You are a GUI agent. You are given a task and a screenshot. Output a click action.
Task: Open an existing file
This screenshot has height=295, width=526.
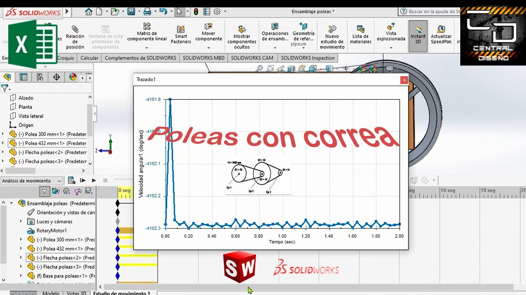pos(115,11)
